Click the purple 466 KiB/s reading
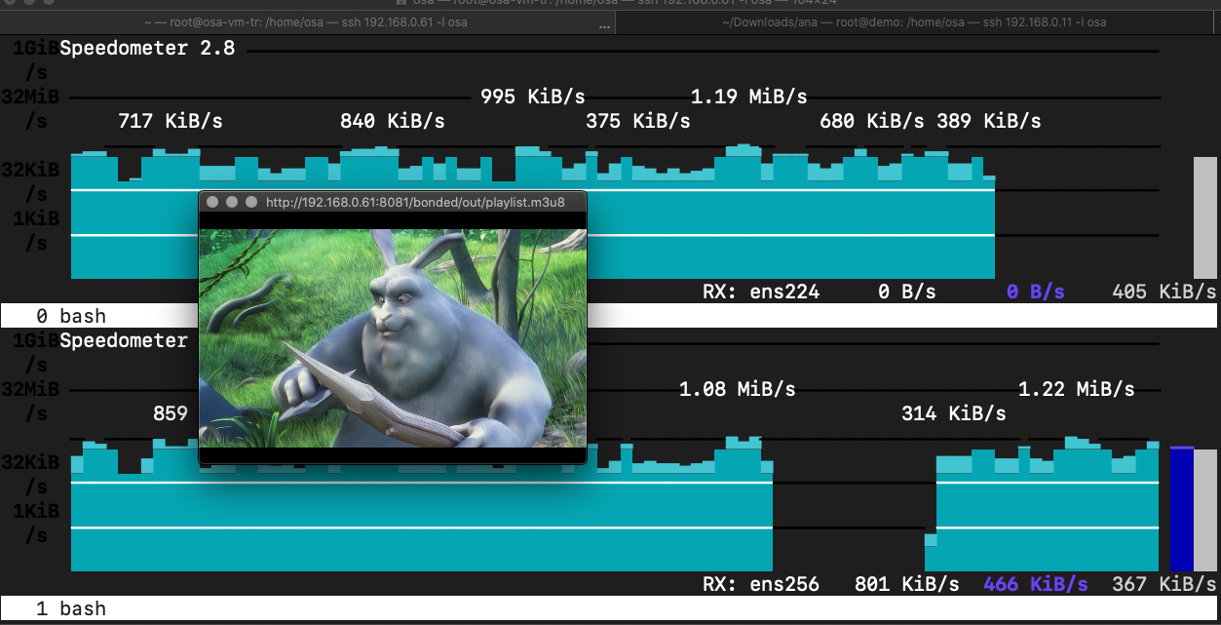This screenshot has height=625, width=1221. (1036, 584)
